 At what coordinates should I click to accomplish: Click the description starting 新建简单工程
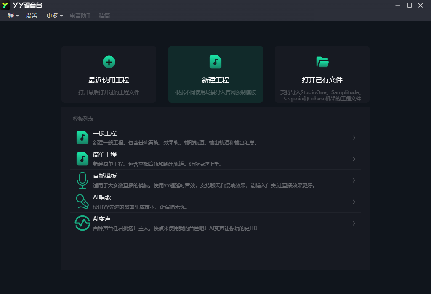[x=157, y=164]
